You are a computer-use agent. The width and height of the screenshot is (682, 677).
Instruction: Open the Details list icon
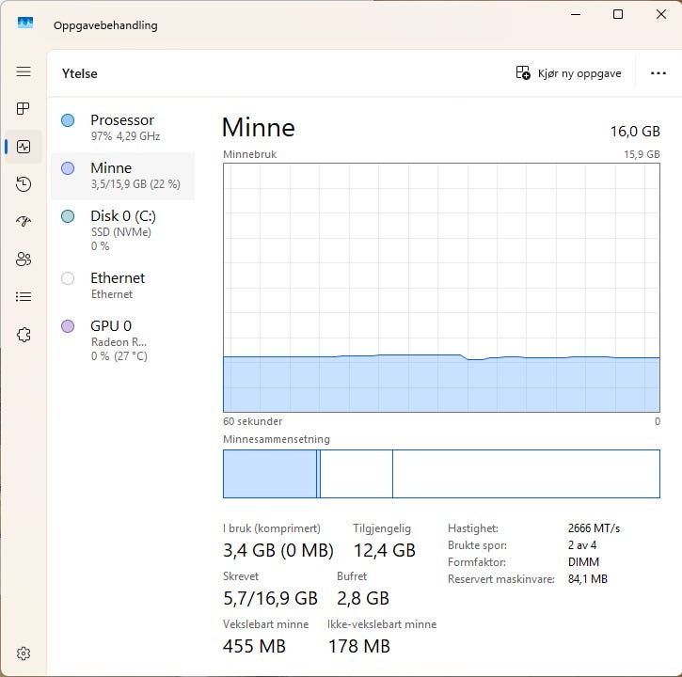24,297
